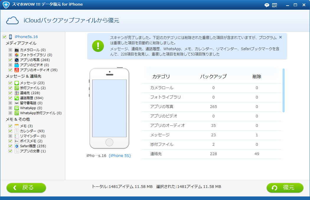This screenshot has height=200, width=310.
Task: Enable the カメラロール checkbox
Action: [x=11, y=50]
